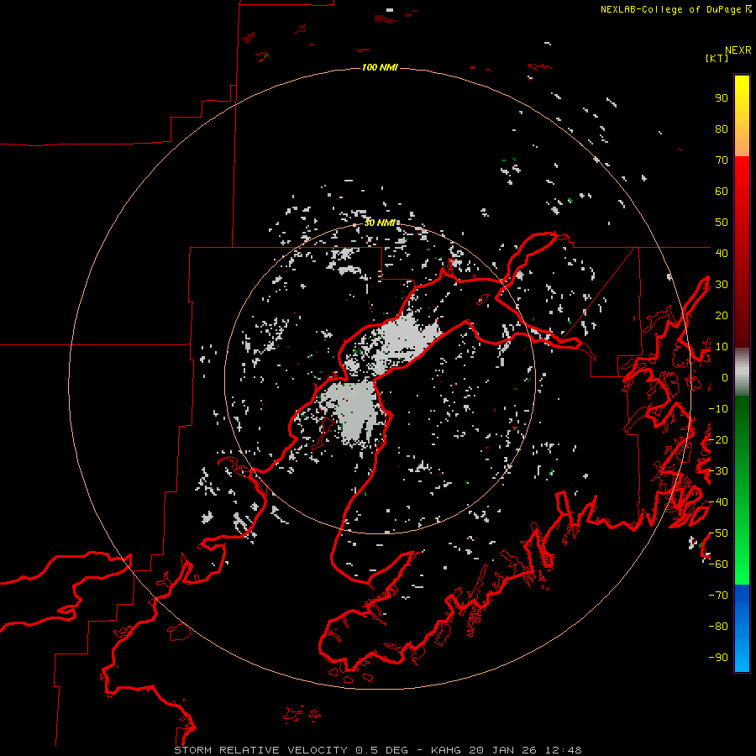Click the 10 value on velocity scale
The image size is (756, 756).
(722, 347)
